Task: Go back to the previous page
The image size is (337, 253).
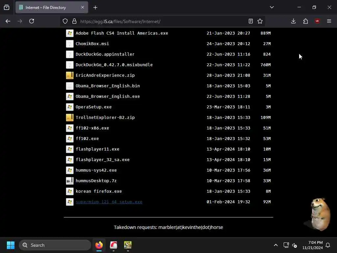Action: (8, 21)
